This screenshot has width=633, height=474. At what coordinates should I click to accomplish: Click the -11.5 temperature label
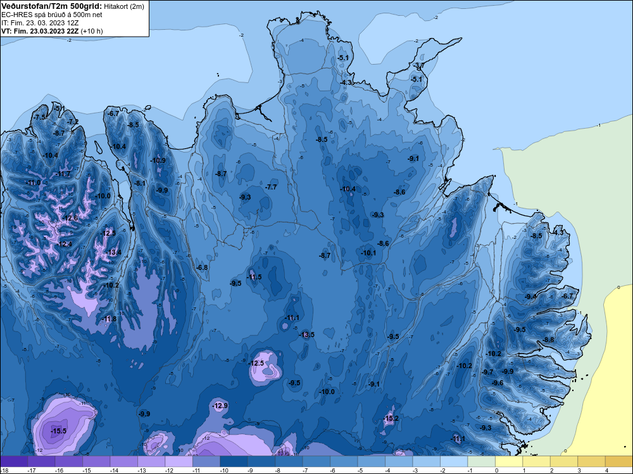click(254, 277)
